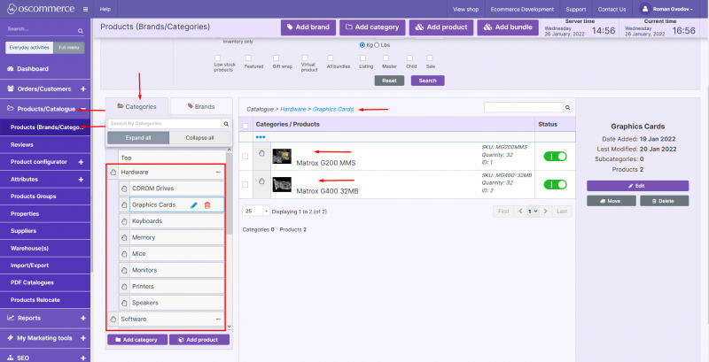The image size is (709, 362).
Task: Collapse the Hardware category tree
Action: (x=218, y=172)
